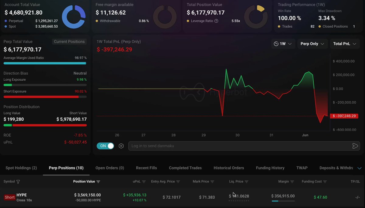
Task: Click the uPnL $-50,027.45 summary value
Action: pos(75,142)
